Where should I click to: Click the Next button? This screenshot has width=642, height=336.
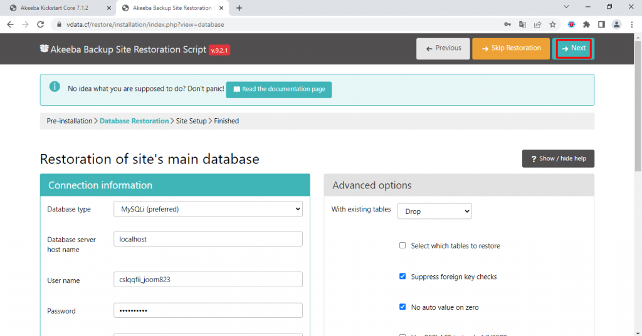coord(573,48)
